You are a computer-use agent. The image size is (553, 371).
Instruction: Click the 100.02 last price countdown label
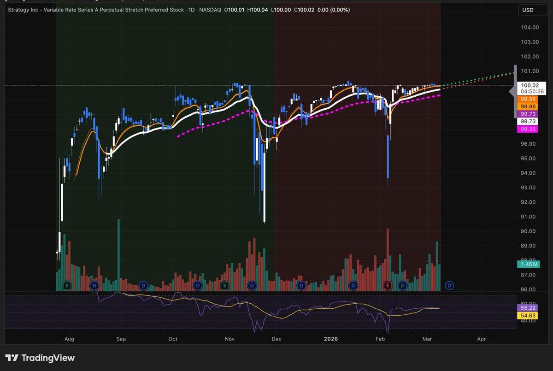(x=531, y=88)
